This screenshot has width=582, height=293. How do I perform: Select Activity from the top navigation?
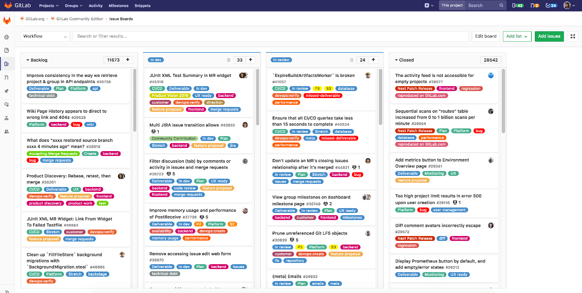pyautogui.click(x=95, y=6)
